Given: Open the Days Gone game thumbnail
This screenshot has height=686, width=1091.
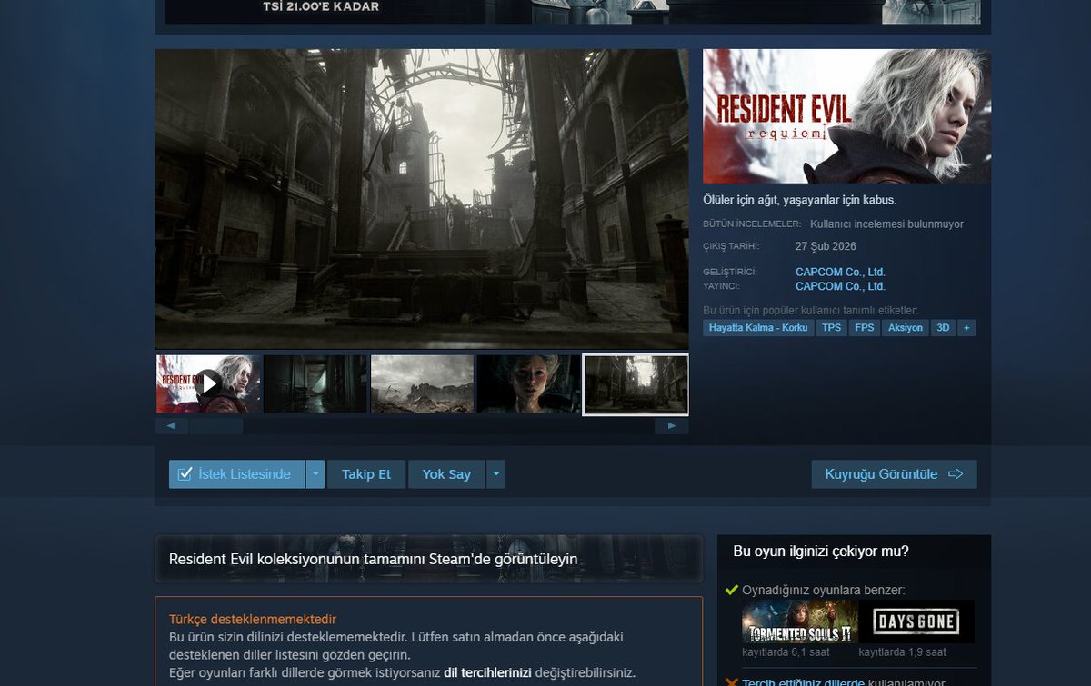Looking at the screenshot, I should [x=916, y=621].
